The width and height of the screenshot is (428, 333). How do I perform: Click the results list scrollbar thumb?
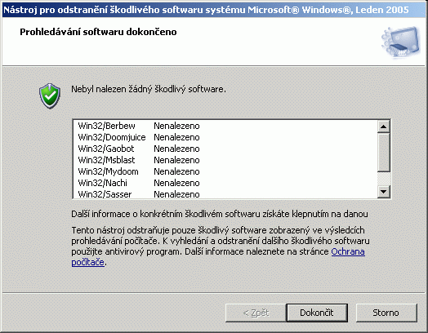point(384,152)
